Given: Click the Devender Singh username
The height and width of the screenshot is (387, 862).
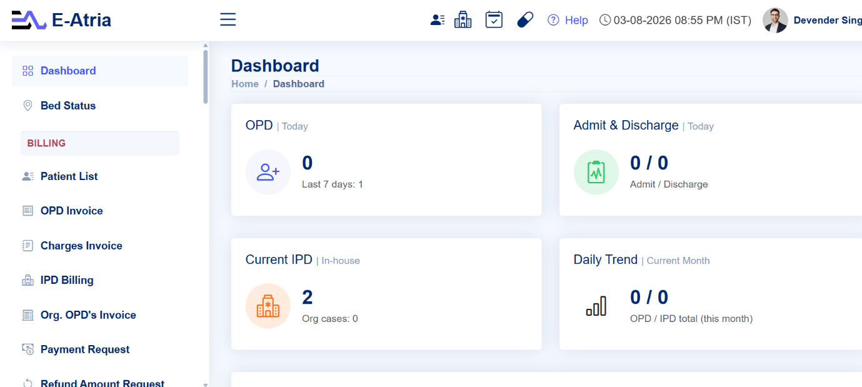Looking at the screenshot, I should (828, 20).
